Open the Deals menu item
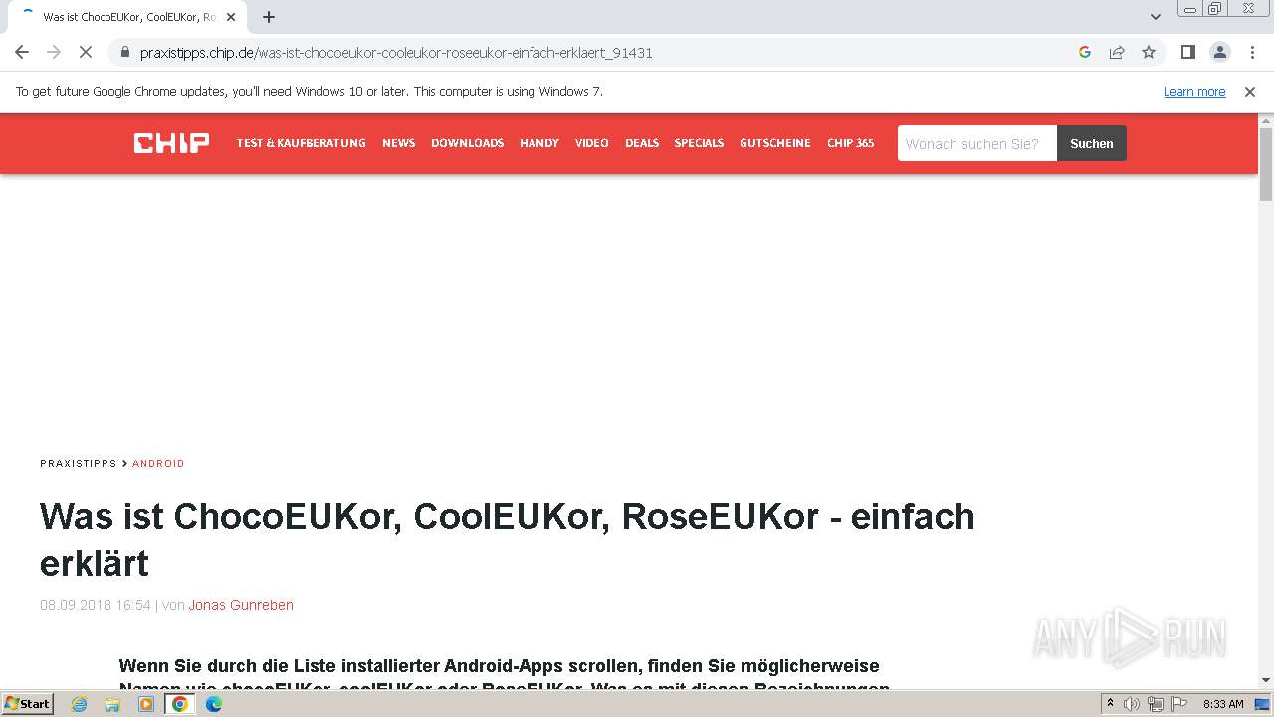Viewport: 1274px width, 717px height. pos(642,143)
